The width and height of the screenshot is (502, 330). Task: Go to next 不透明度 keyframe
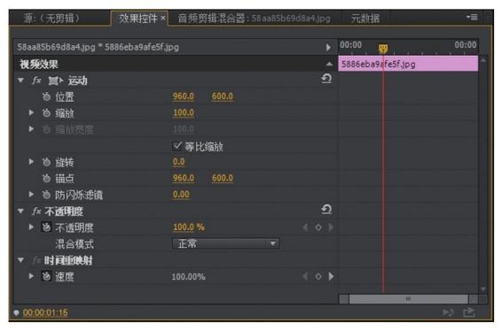pos(331,227)
